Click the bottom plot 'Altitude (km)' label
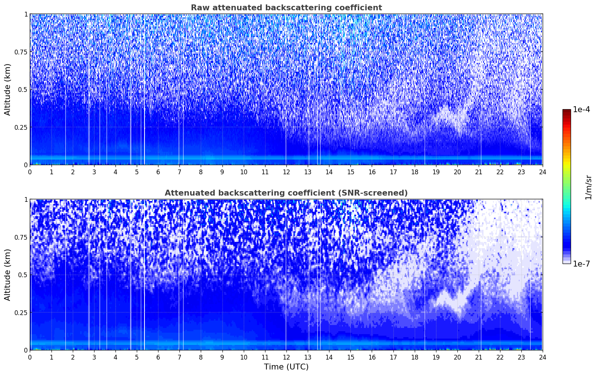The image size is (596, 375). pyautogui.click(x=8, y=275)
